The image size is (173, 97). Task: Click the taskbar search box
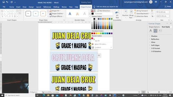(20, 95)
